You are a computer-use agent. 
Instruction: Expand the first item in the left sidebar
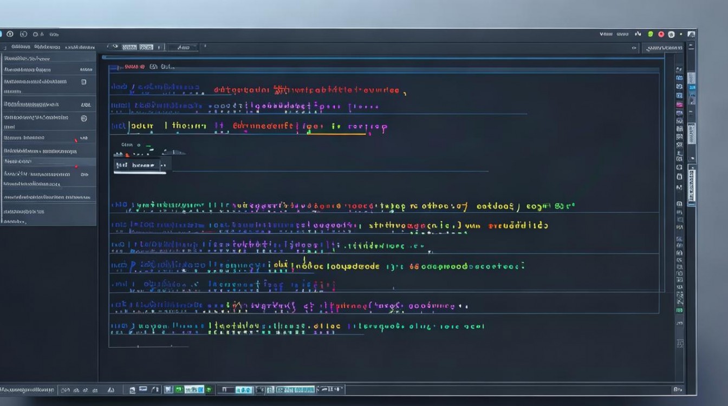coord(27,58)
